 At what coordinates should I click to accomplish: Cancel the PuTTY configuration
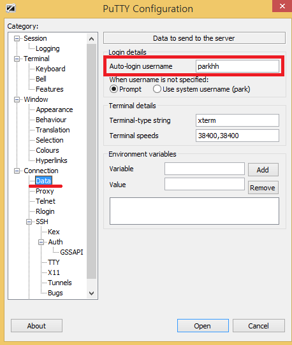(x=259, y=326)
